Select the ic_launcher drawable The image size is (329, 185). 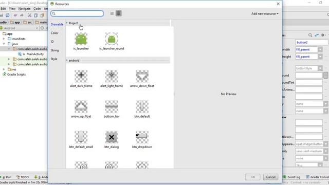coord(81,41)
